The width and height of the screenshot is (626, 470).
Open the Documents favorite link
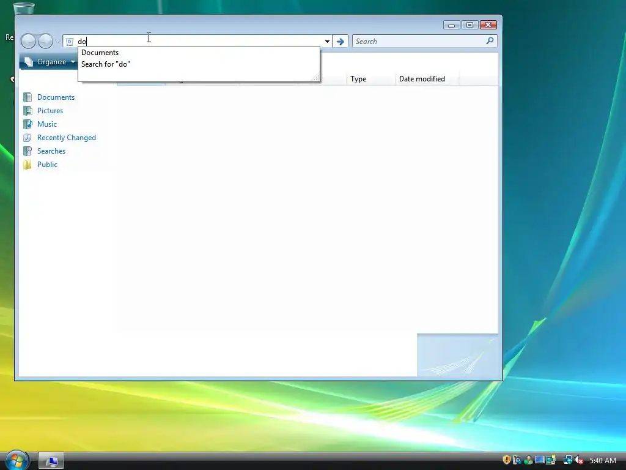point(56,97)
